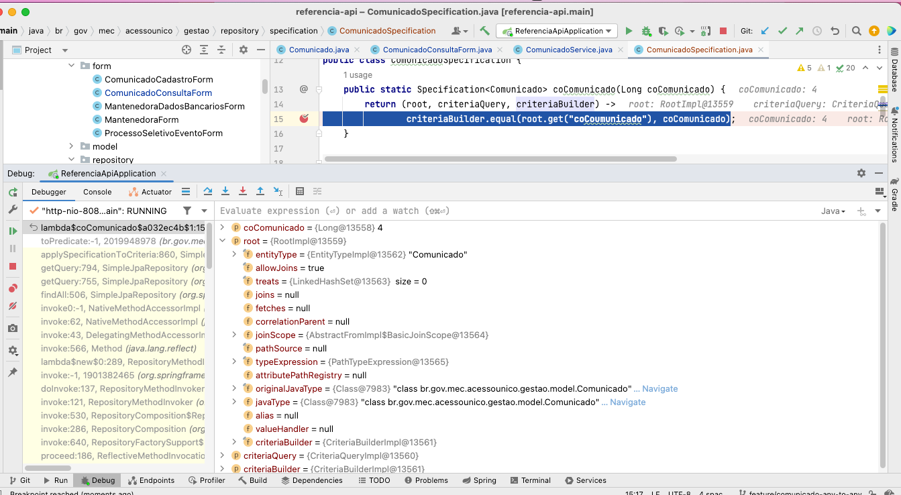Open Search Everywhere magnifier icon
Viewport: 901px width, 495px height.
point(857,31)
